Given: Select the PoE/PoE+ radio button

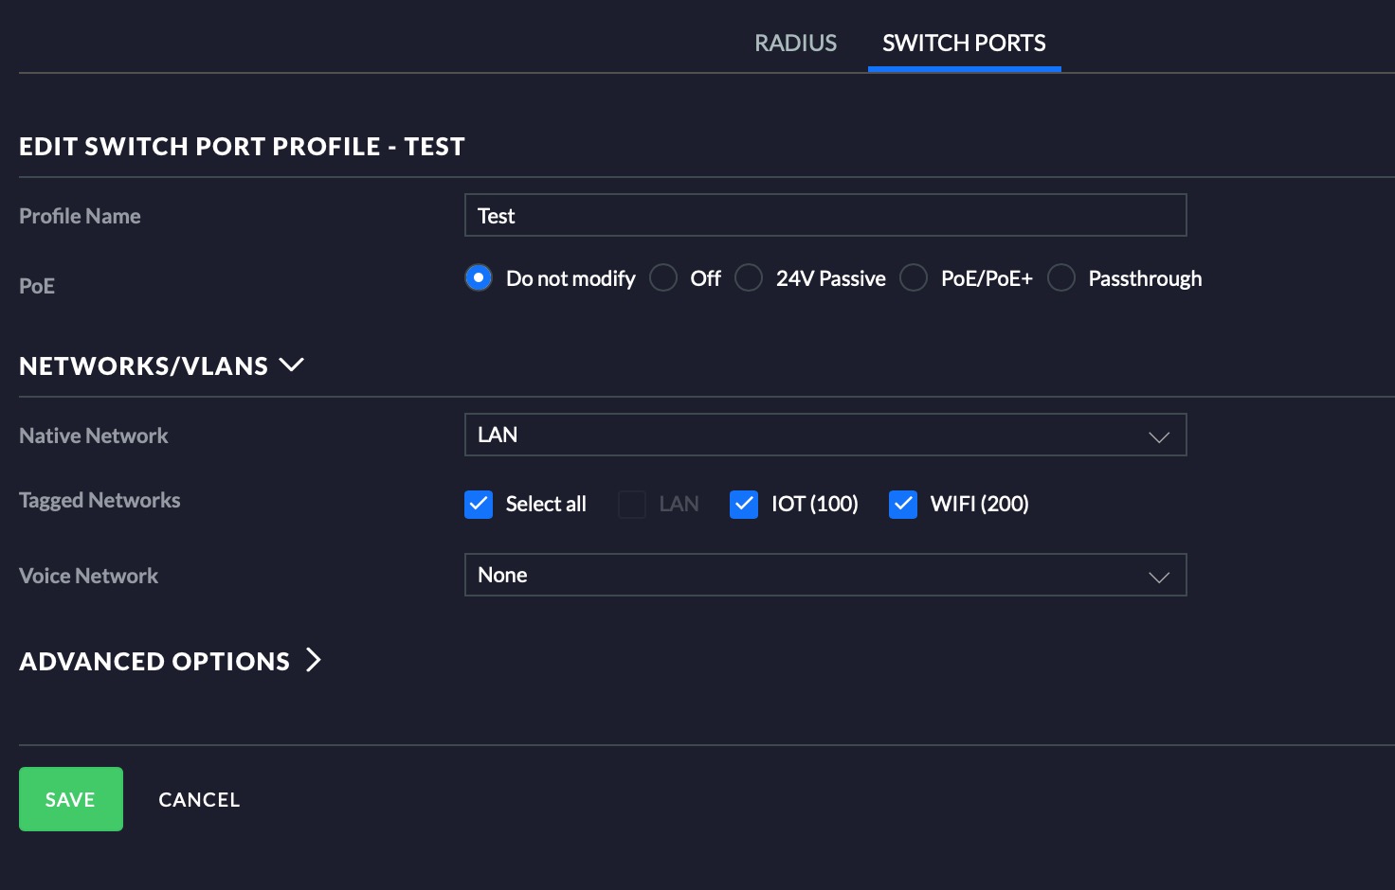Looking at the screenshot, I should click(914, 278).
